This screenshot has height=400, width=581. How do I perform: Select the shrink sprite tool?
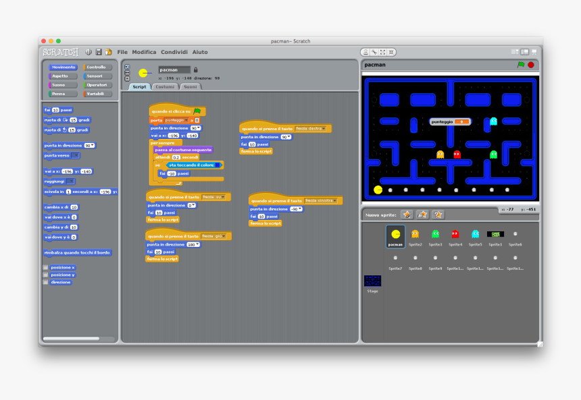tap(391, 52)
